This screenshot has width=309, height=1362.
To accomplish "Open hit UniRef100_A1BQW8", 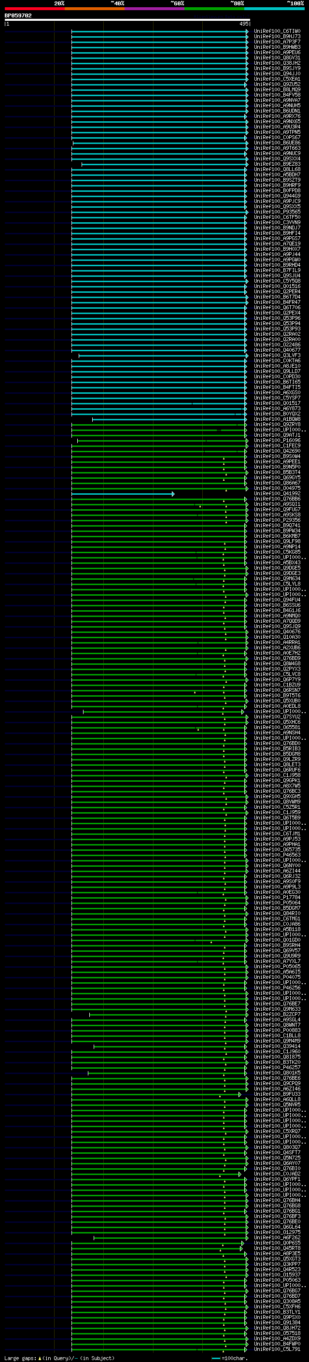I will pyautogui.click(x=277, y=419).
